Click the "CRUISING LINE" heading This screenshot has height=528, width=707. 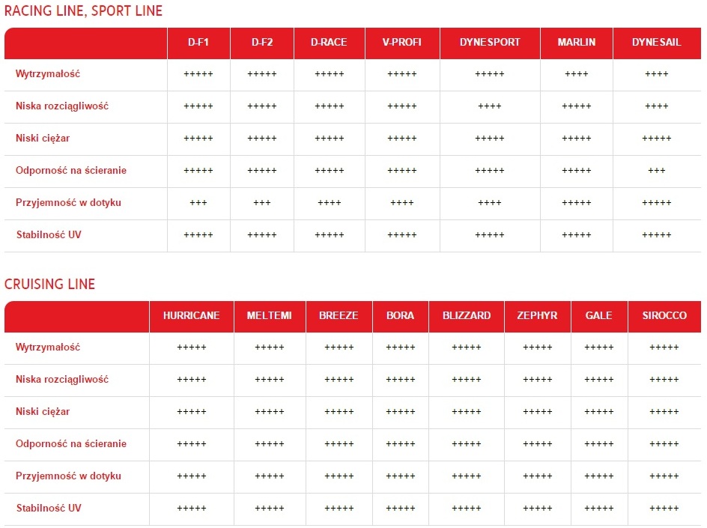pyautogui.click(x=49, y=284)
